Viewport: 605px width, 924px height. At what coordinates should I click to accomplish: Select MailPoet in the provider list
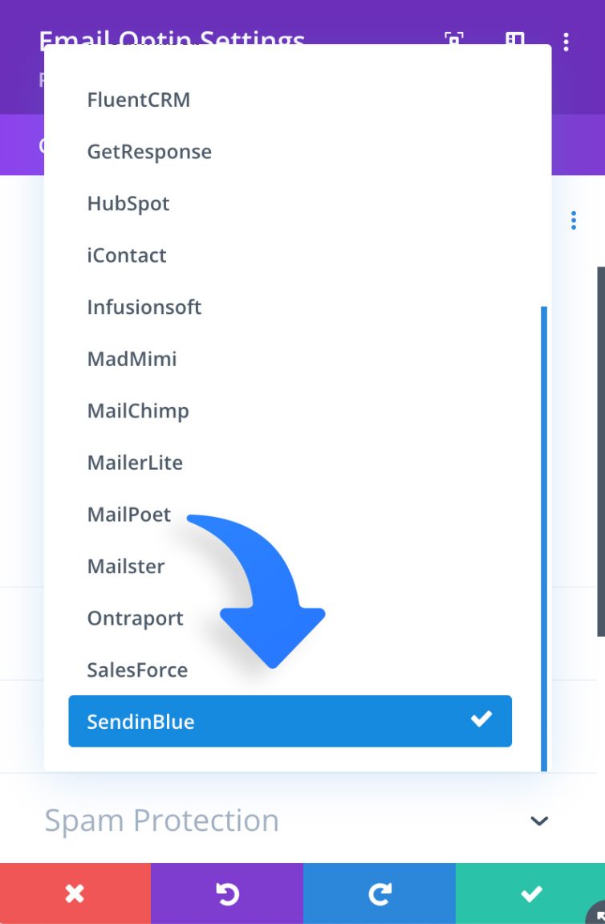click(x=128, y=514)
